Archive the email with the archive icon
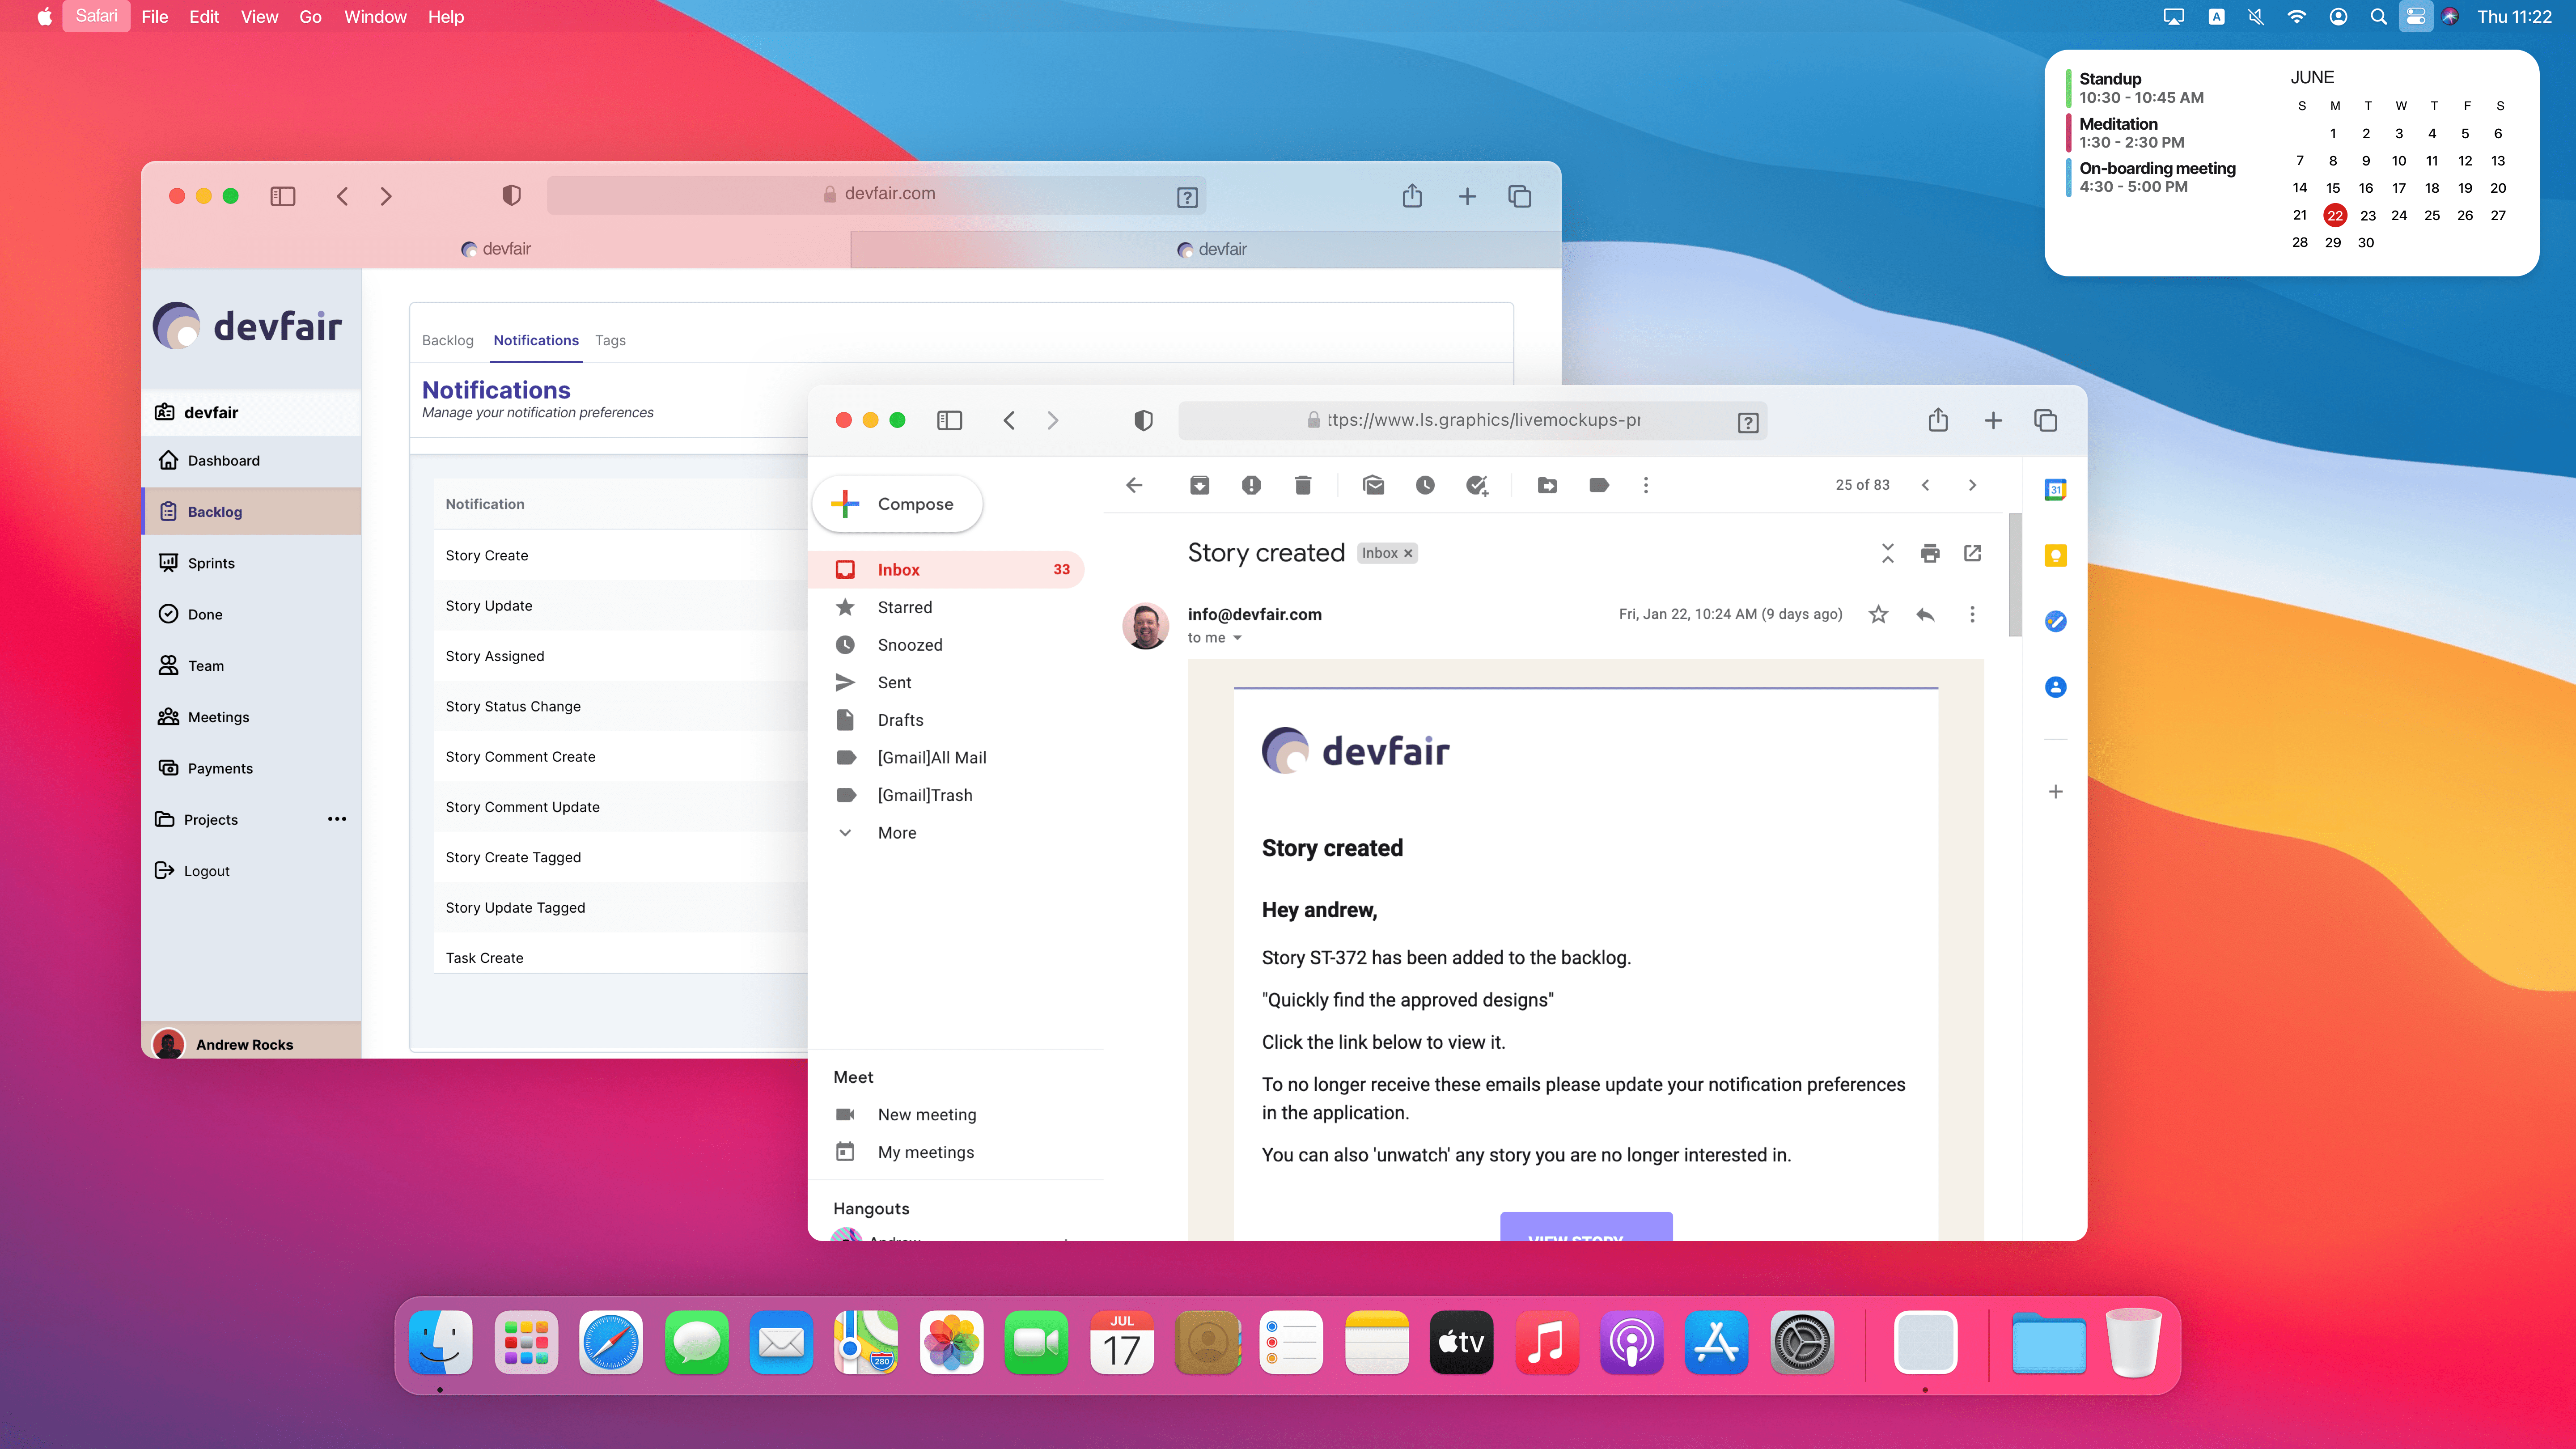The width and height of the screenshot is (2576, 1449). [x=1199, y=485]
